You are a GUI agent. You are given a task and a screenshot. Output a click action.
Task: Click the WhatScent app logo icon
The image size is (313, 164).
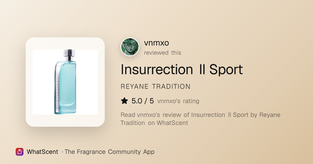[20, 152]
